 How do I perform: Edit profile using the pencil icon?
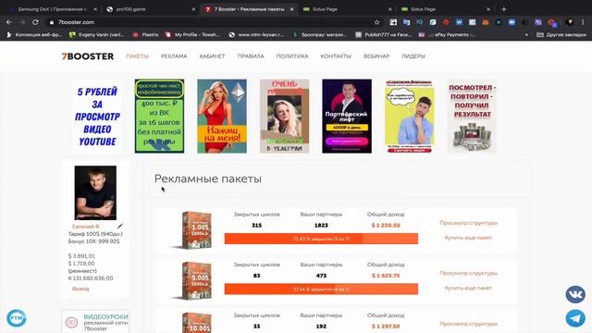[119, 226]
